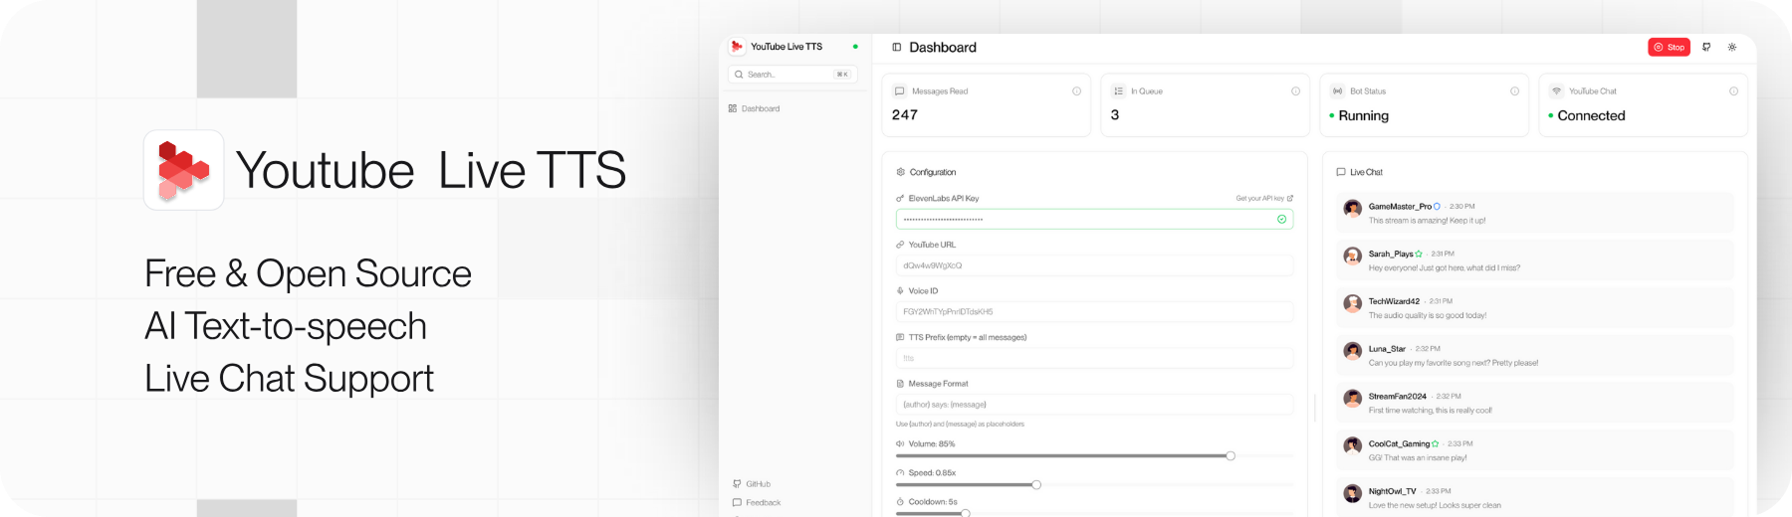Click the green star badge next to CoolCat_Gaming
This screenshot has width=1792, height=517.
coord(1435,443)
